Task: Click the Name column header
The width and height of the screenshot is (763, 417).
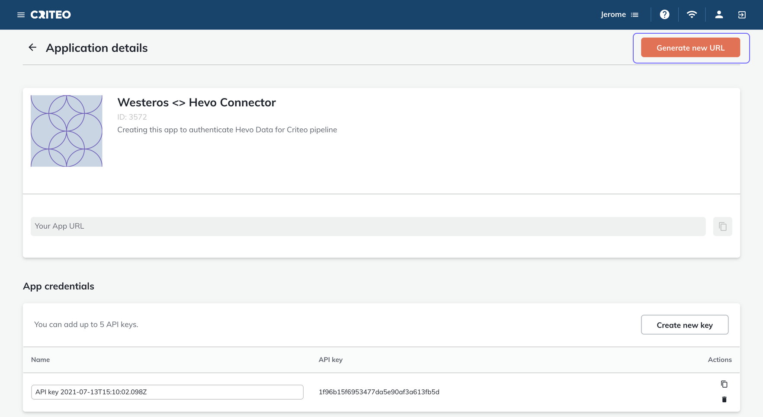Action: point(40,360)
